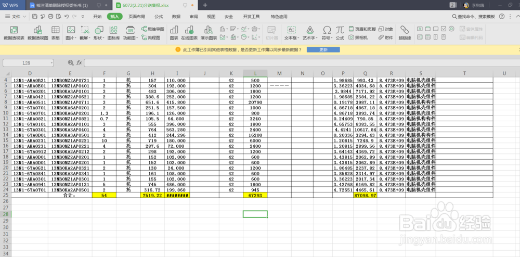Insert an online chart (在线图表)

coord(189,33)
